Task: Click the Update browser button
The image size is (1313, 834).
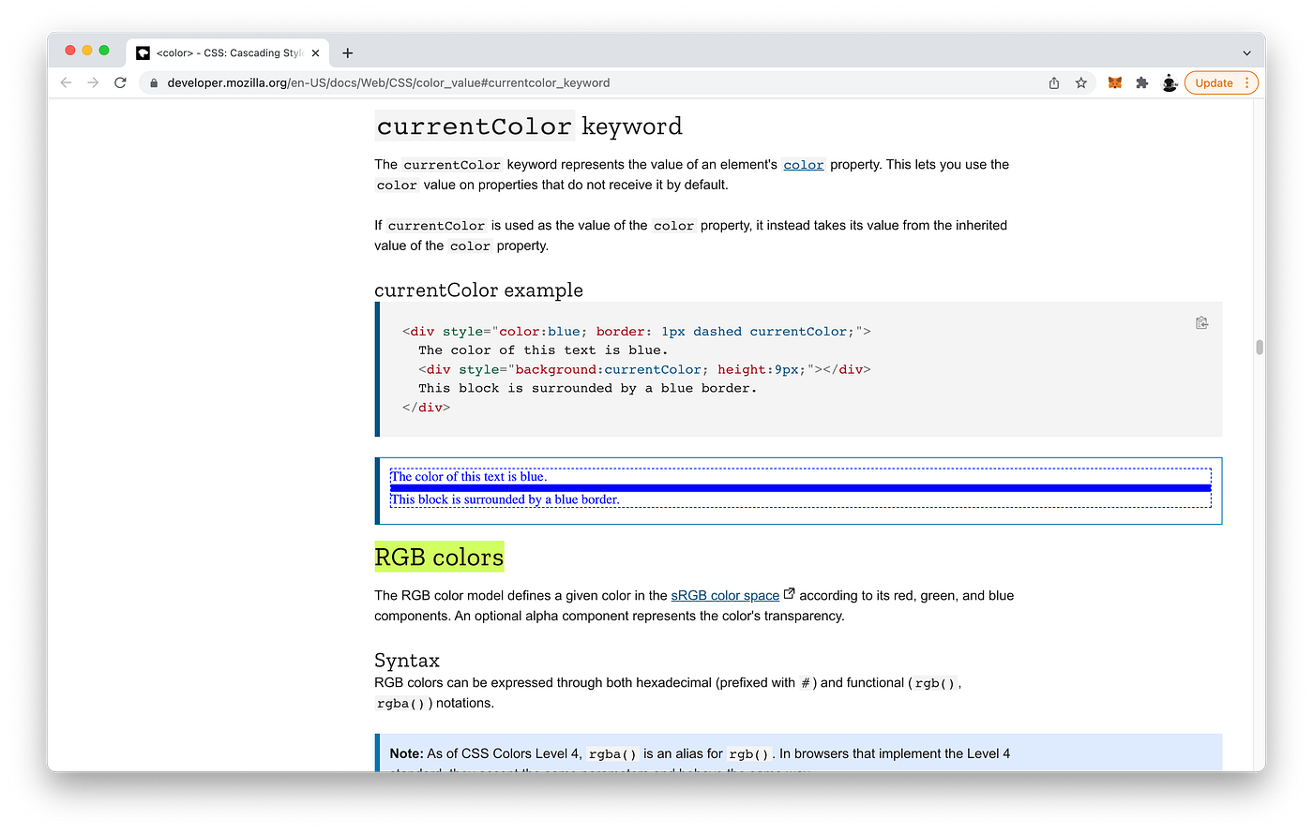Action: (x=1215, y=82)
